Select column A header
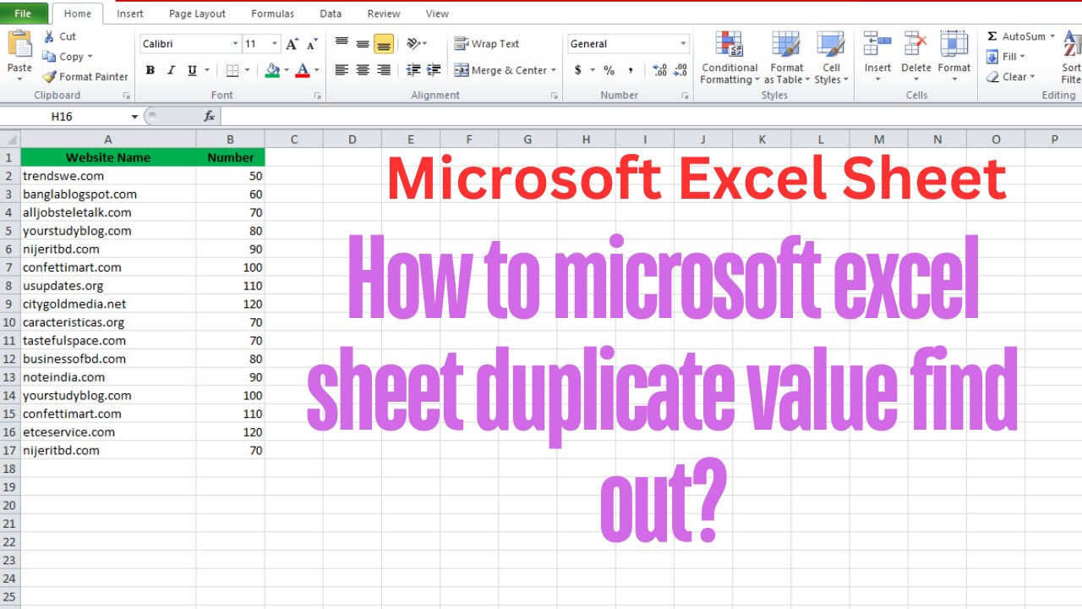Viewport: 1082px width, 609px height. [108, 139]
